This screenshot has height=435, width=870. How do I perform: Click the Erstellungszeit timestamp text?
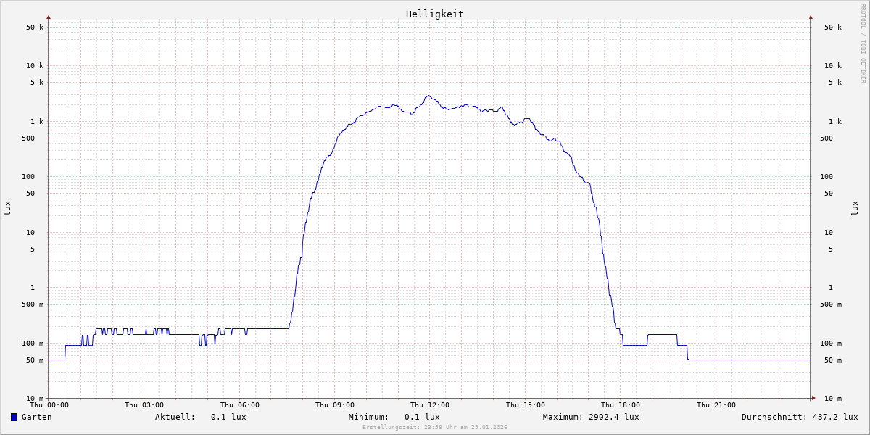(434, 427)
